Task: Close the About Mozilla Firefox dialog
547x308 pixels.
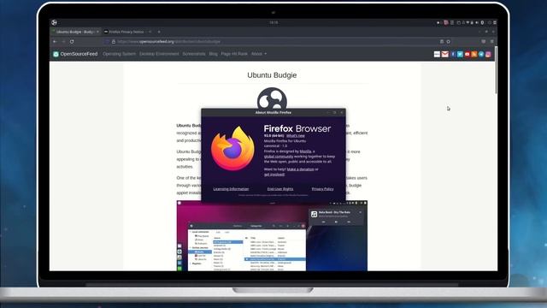Action: pos(342,112)
